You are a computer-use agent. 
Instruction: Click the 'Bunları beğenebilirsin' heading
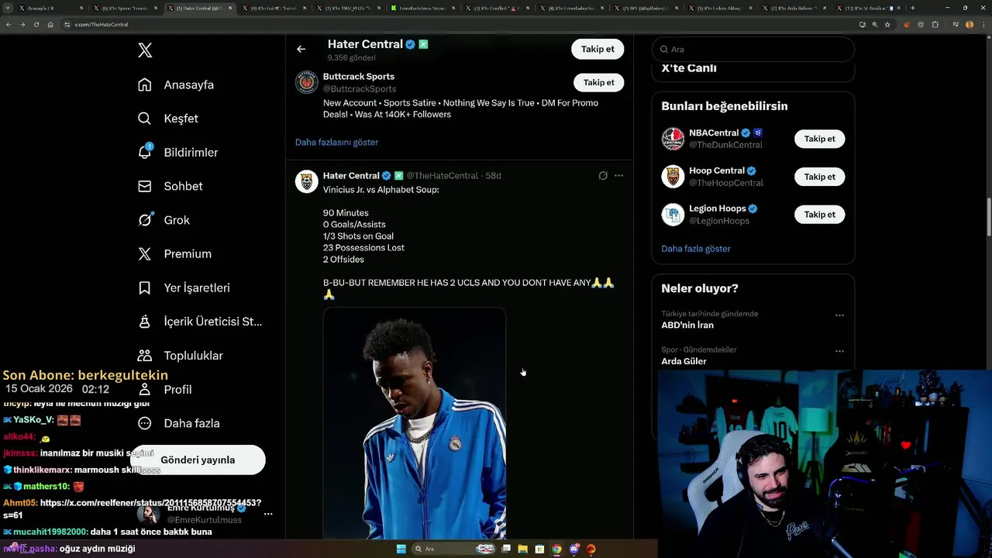725,106
